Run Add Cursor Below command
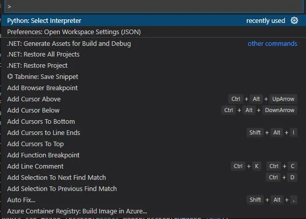306x219 pixels. (x=33, y=111)
